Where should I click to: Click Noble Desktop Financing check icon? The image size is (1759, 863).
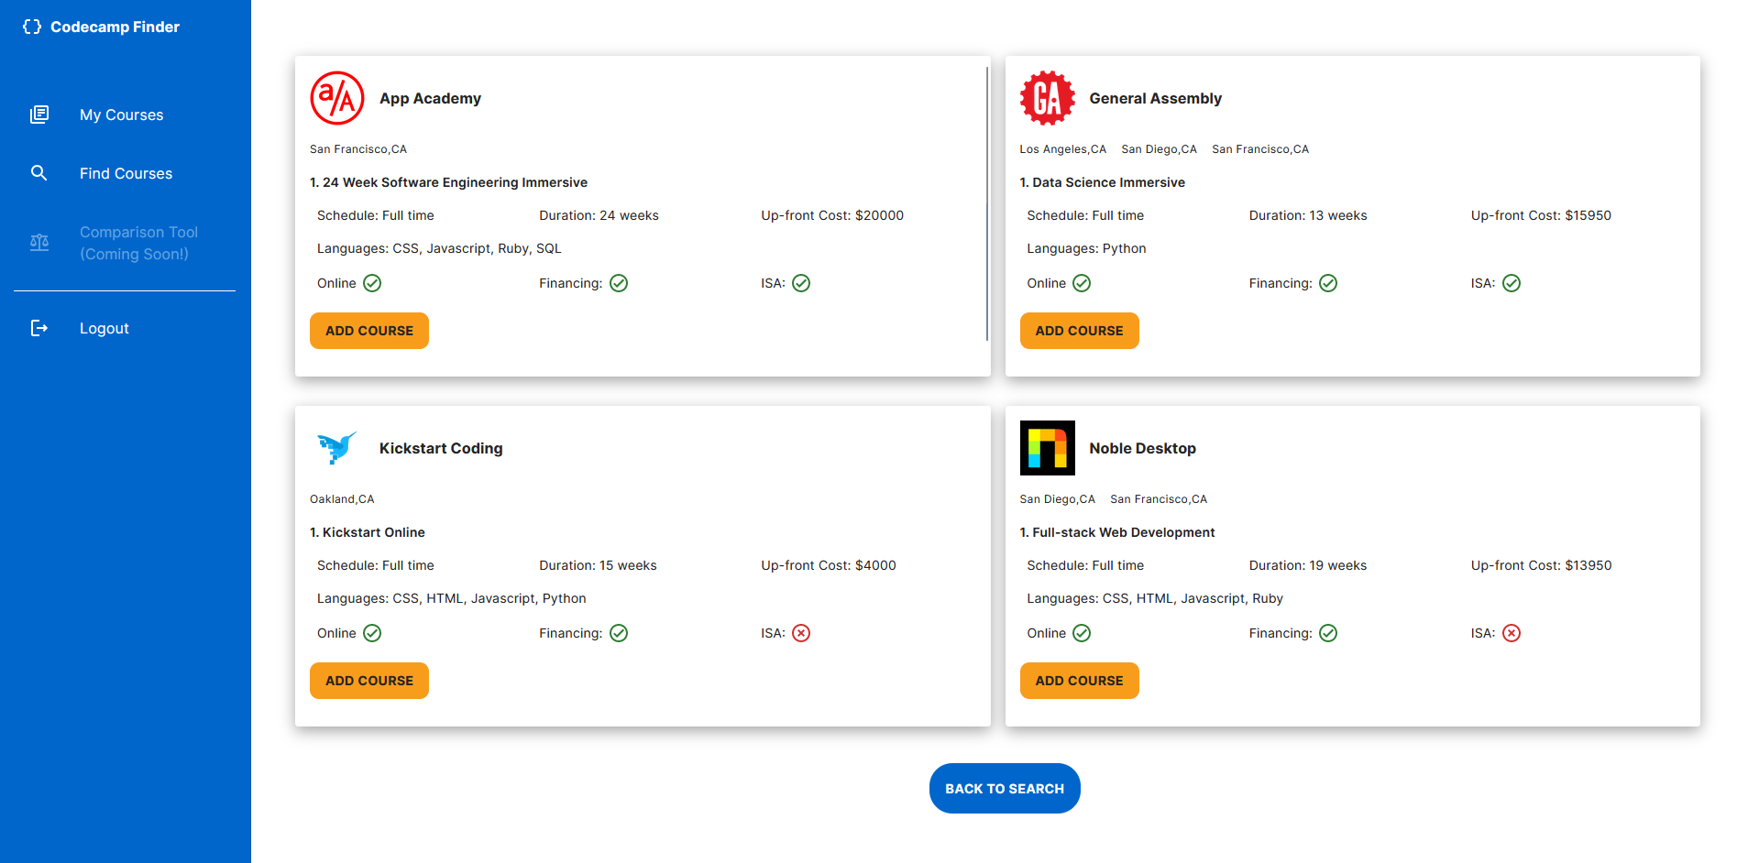point(1328,633)
